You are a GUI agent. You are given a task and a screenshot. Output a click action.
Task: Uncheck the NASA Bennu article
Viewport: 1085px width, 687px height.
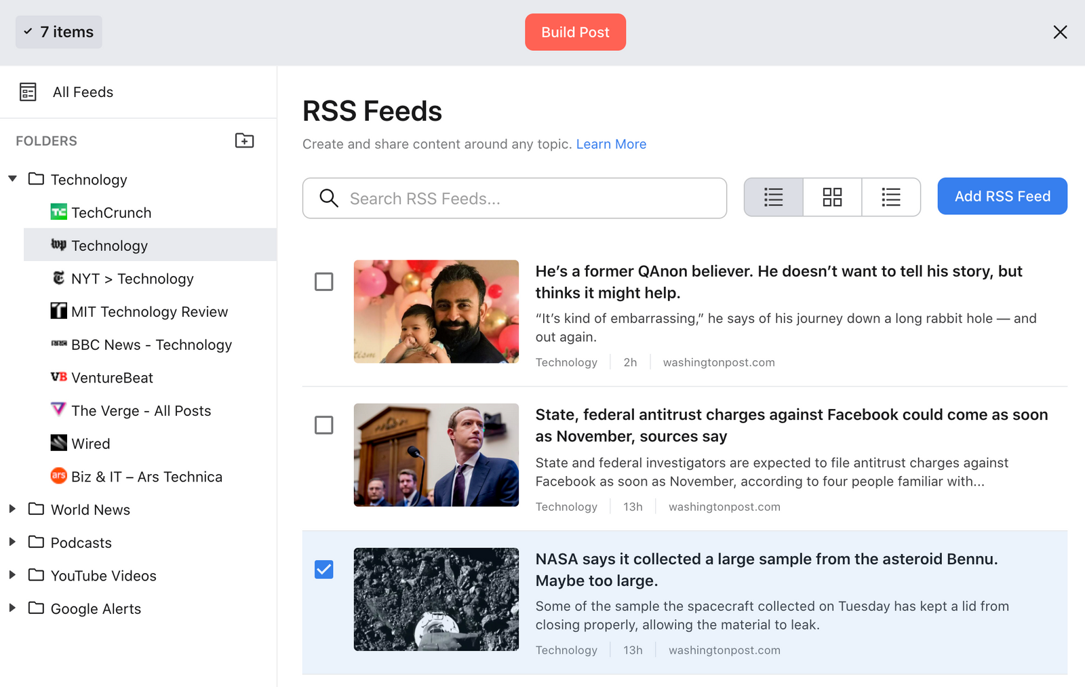pyautogui.click(x=324, y=570)
